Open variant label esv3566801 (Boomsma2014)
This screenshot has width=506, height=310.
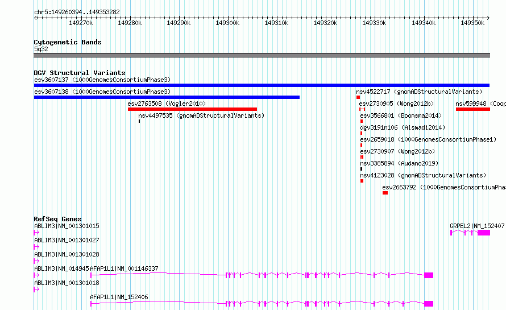coord(401,115)
